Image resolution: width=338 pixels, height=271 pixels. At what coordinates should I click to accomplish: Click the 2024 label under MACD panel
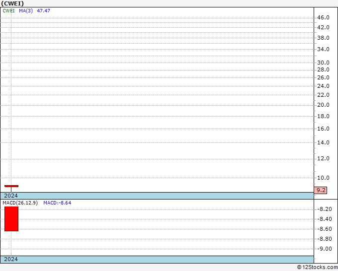click(x=11, y=259)
